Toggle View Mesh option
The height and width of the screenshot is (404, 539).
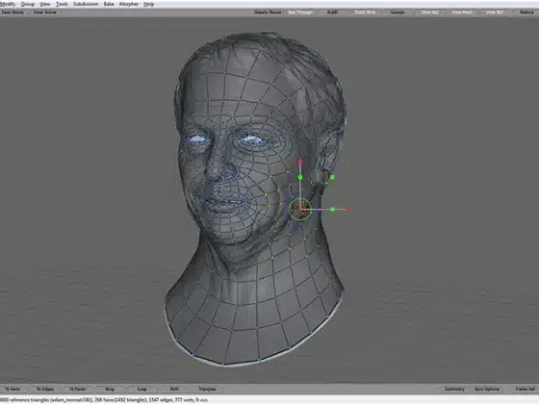462,12
